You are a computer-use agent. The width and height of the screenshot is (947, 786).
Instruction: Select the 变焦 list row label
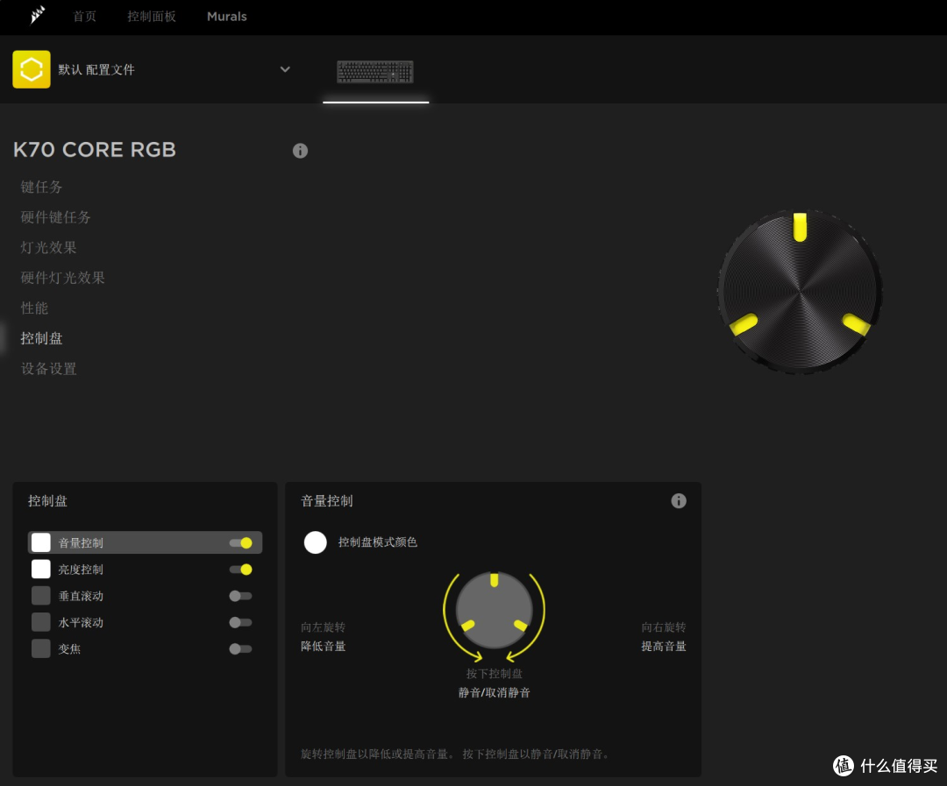click(x=69, y=649)
